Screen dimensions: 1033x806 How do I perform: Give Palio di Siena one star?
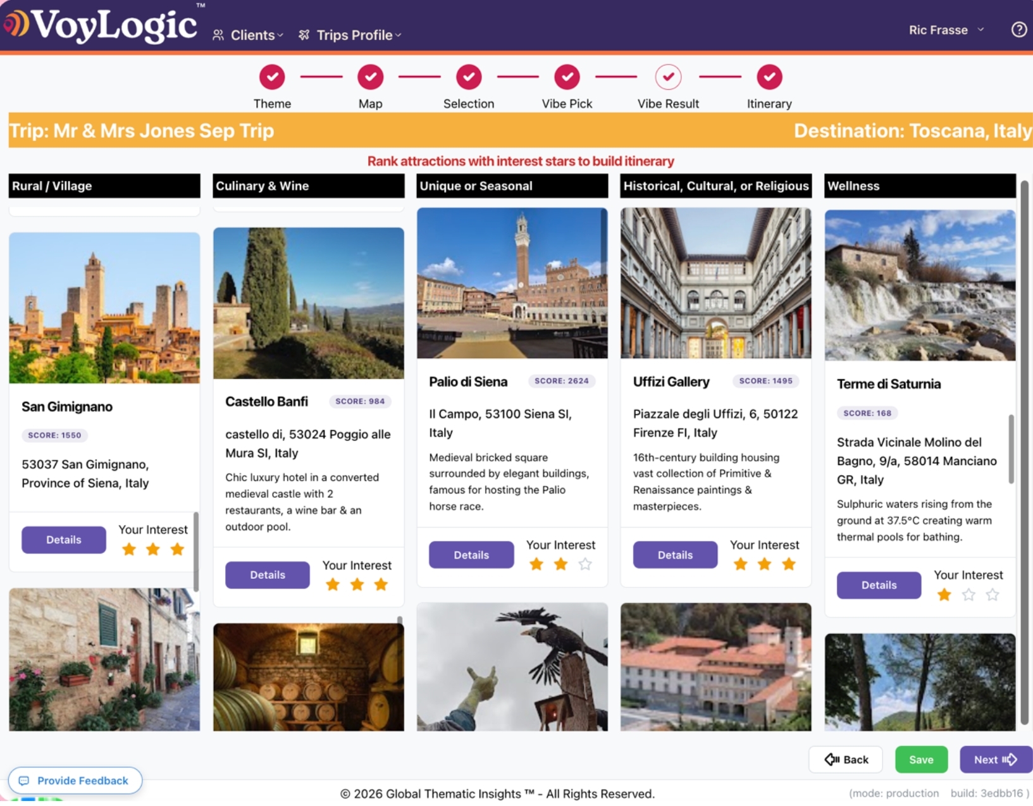tap(536, 564)
